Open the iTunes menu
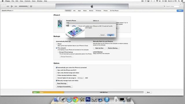 click(8, 1)
